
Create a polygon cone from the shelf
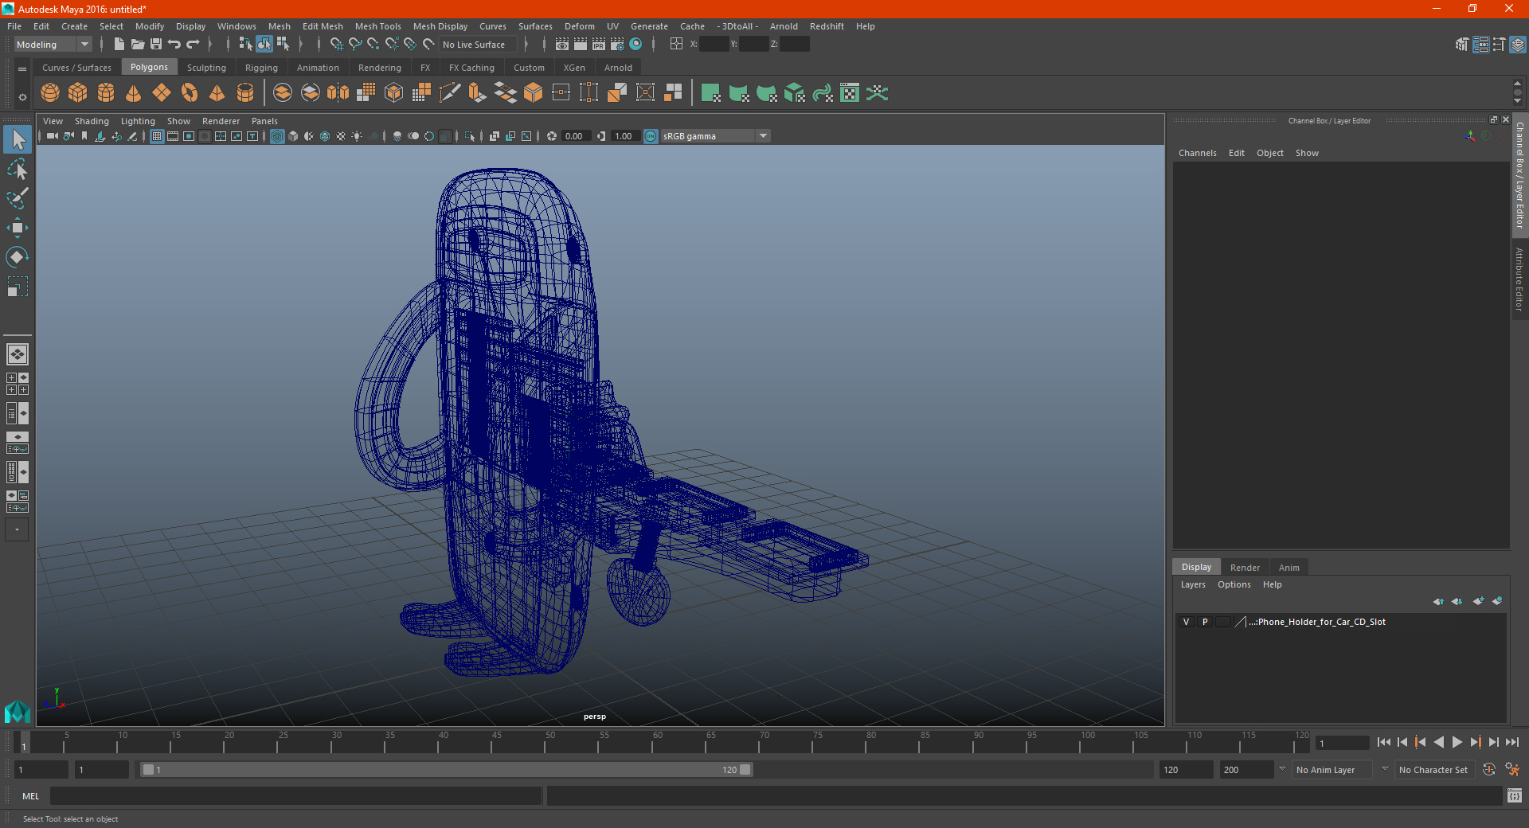point(134,93)
